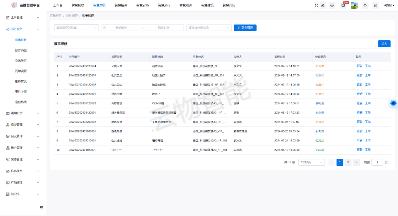This screenshot has width=398, height=216.
Task: Click 查看 for event 20WBX202408120002
Action: pyautogui.click(x=359, y=103)
